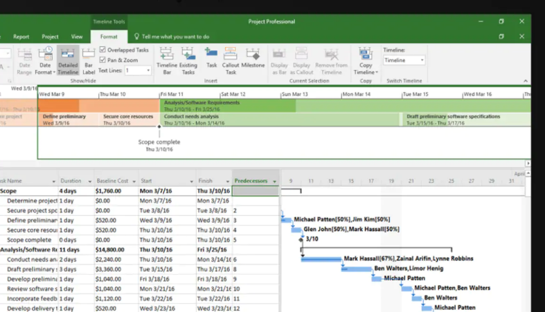Select the empty Predecessors cell for Scope
Image resolution: width=545 pixels, height=312 pixels.
(x=256, y=191)
